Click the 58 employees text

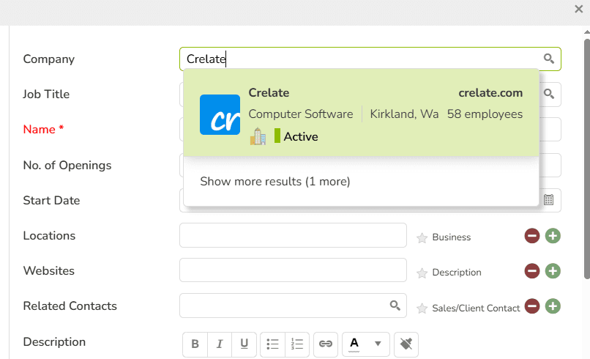[485, 114]
